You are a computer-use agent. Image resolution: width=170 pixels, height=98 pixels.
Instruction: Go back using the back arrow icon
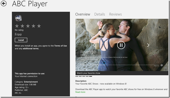pyautogui.click(x=4, y=4)
